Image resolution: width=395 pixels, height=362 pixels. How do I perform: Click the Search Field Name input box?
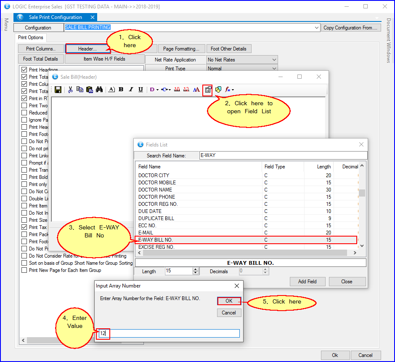(282, 155)
